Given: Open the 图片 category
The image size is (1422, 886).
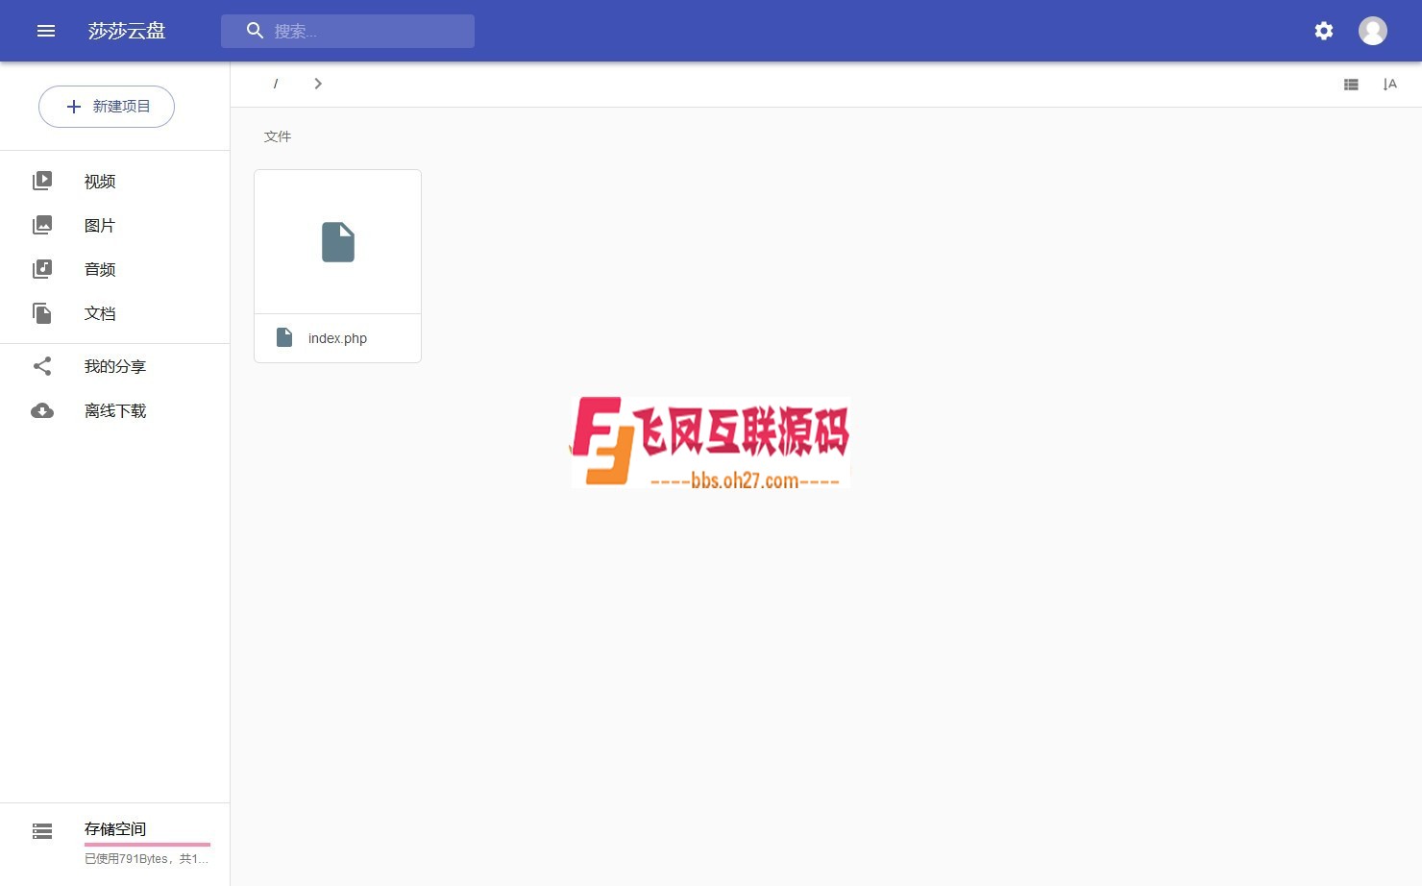Looking at the screenshot, I should click(x=100, y=226).
